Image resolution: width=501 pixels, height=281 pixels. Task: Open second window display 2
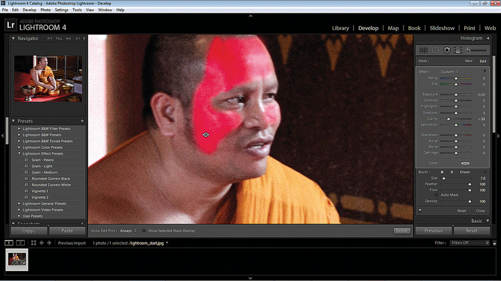pos(21,243)
